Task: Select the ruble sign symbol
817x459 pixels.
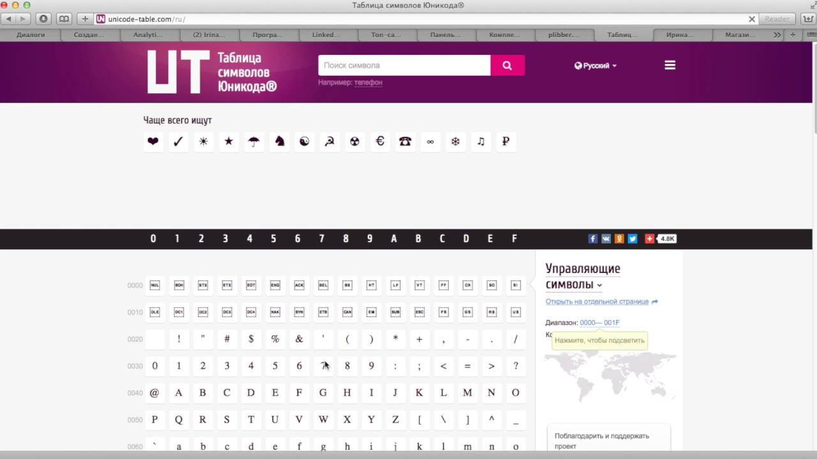Action: pos(506,142)
